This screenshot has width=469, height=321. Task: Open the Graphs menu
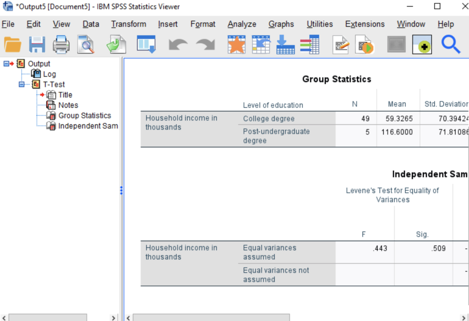coord(281,24)
